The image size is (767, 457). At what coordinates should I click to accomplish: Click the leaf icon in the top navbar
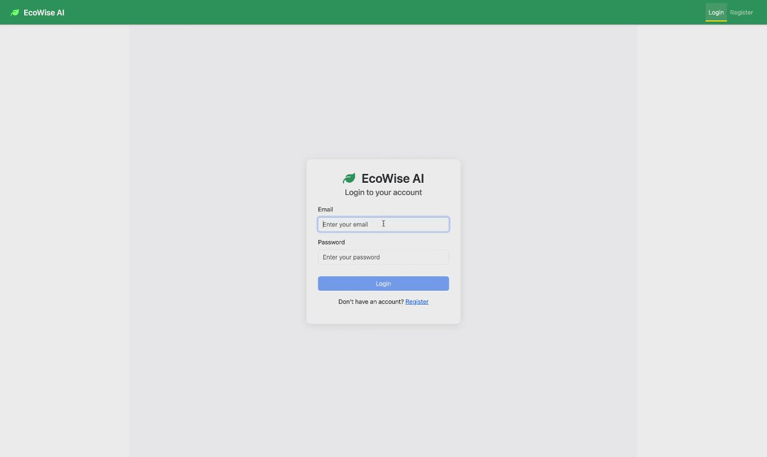coord(15,13)
